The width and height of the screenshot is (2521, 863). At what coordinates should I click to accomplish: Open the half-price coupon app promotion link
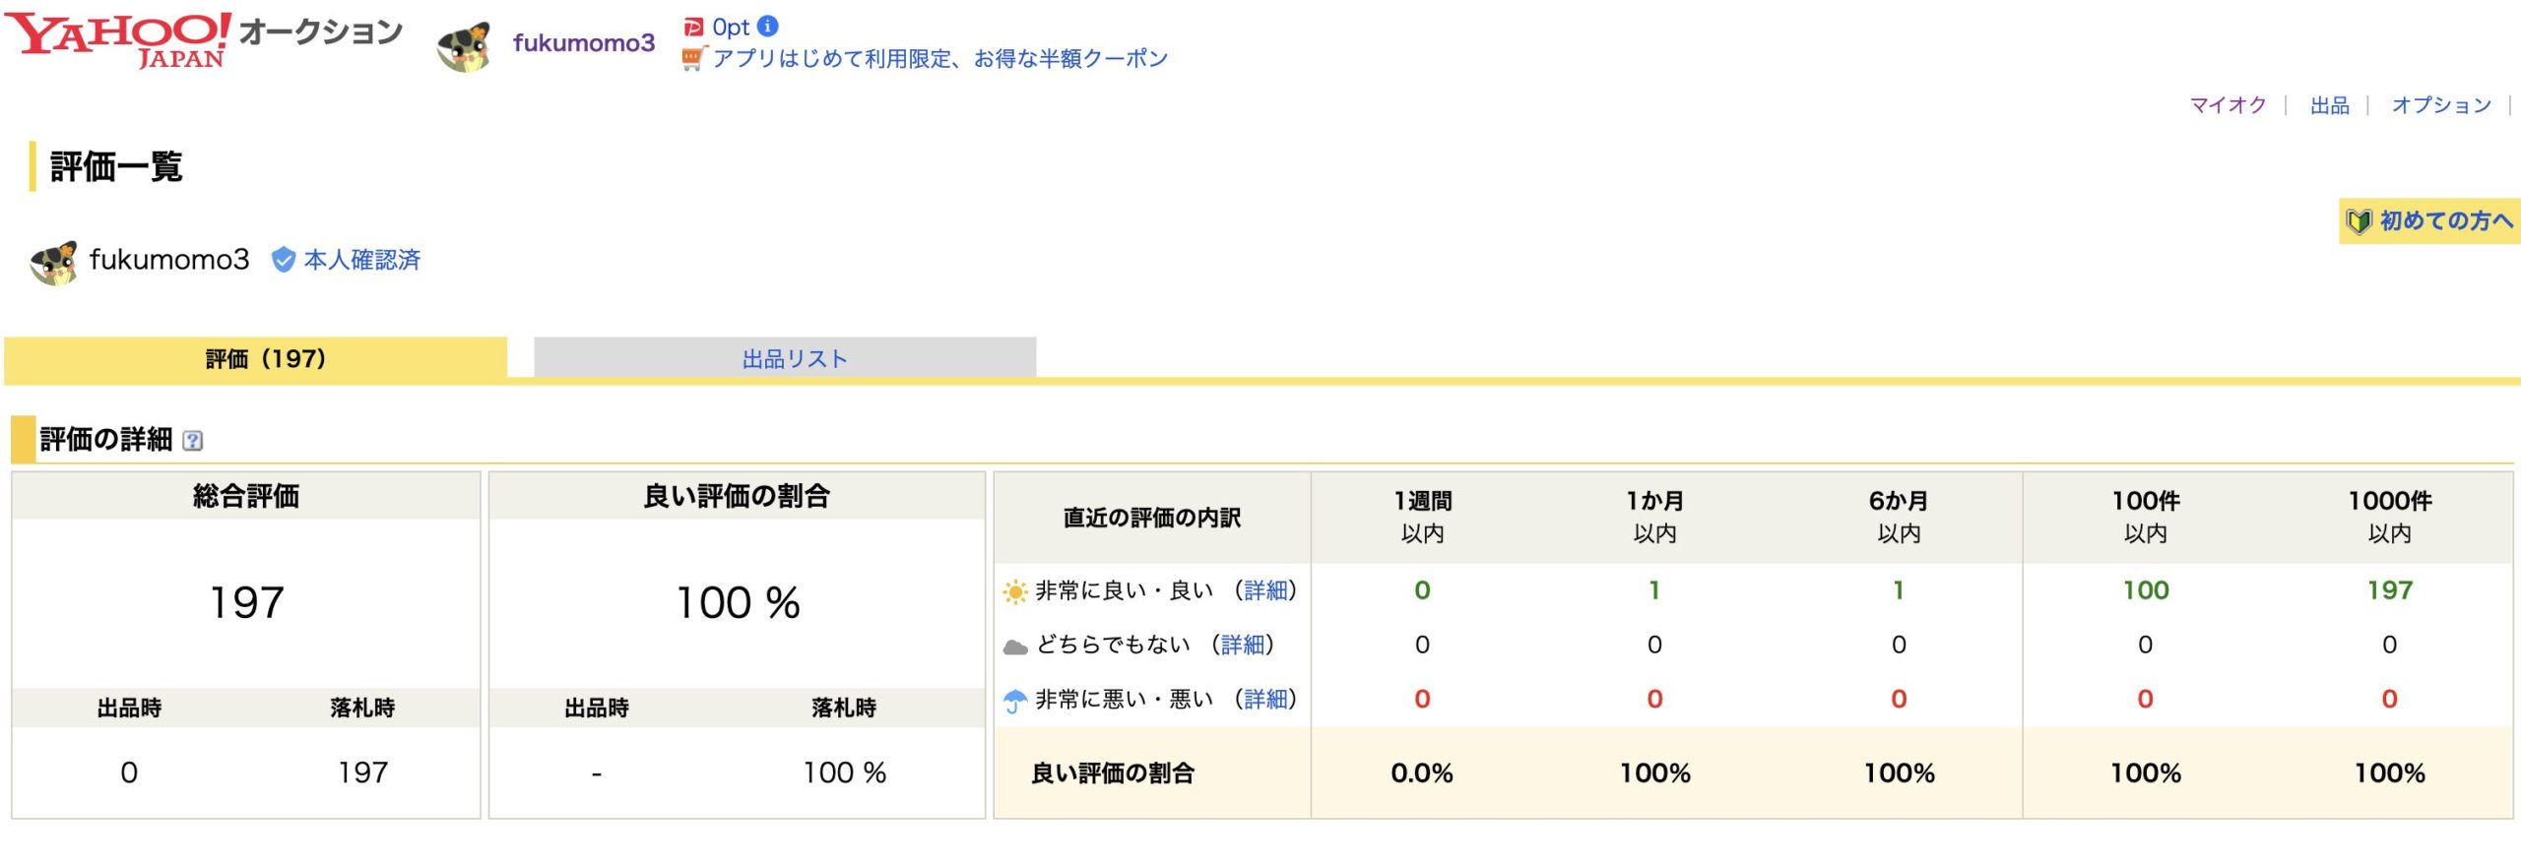point(939,59)
